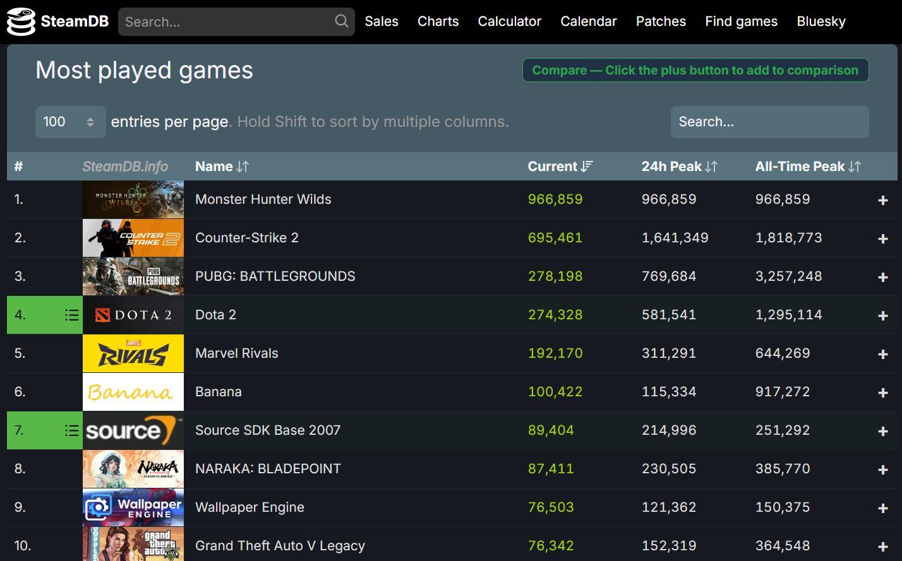The image size is (902, 561).
Task: Click current players value 966,859
Action: point(555,199)
